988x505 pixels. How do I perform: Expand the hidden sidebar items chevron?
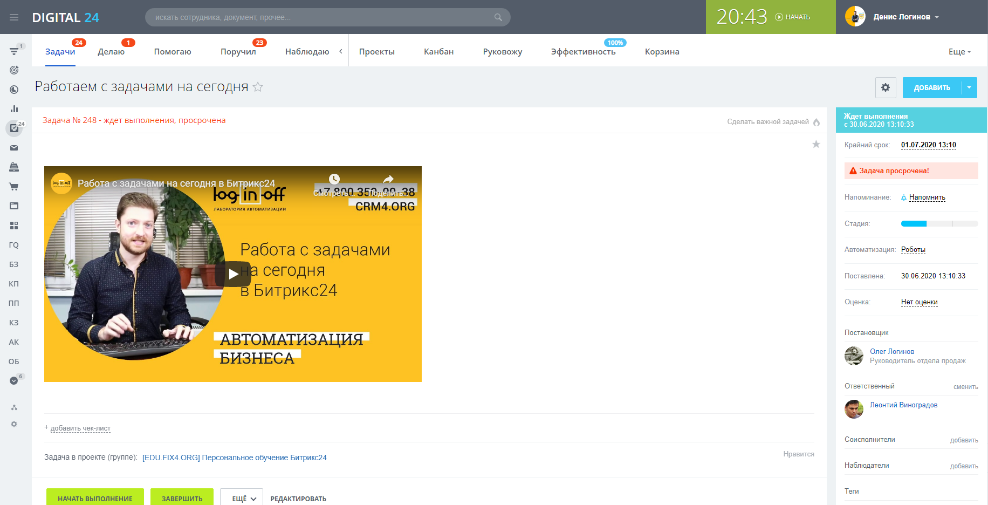click(x=14, y=381)
